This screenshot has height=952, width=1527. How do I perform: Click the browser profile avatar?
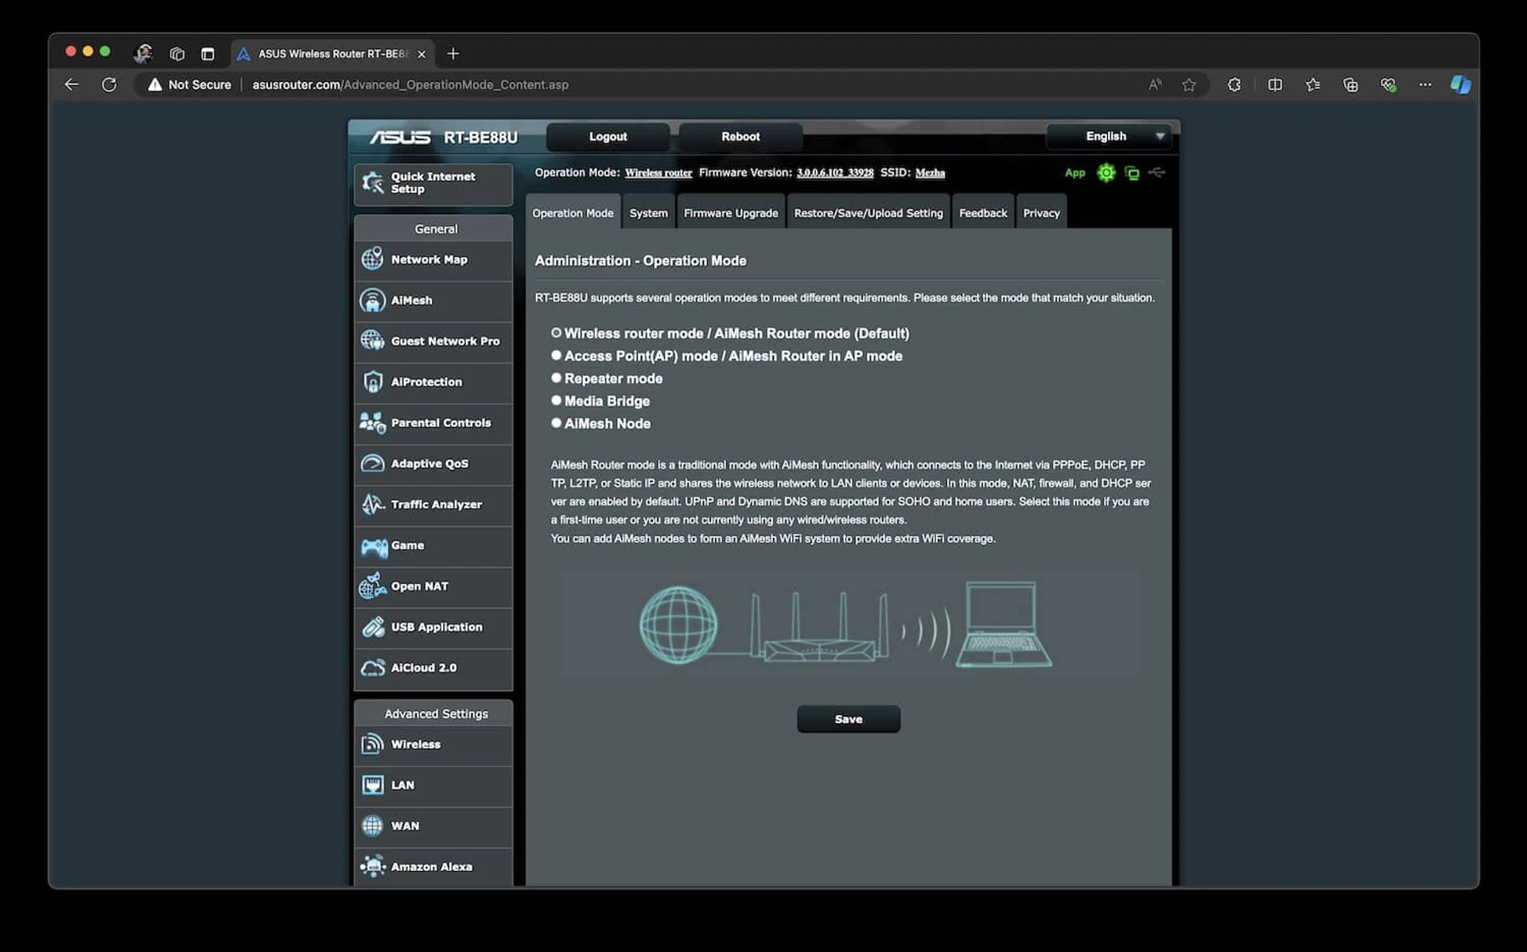(x=143, y=53)
